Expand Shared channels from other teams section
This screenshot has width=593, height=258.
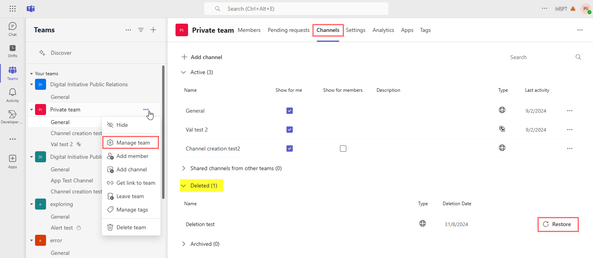[183, 168]
